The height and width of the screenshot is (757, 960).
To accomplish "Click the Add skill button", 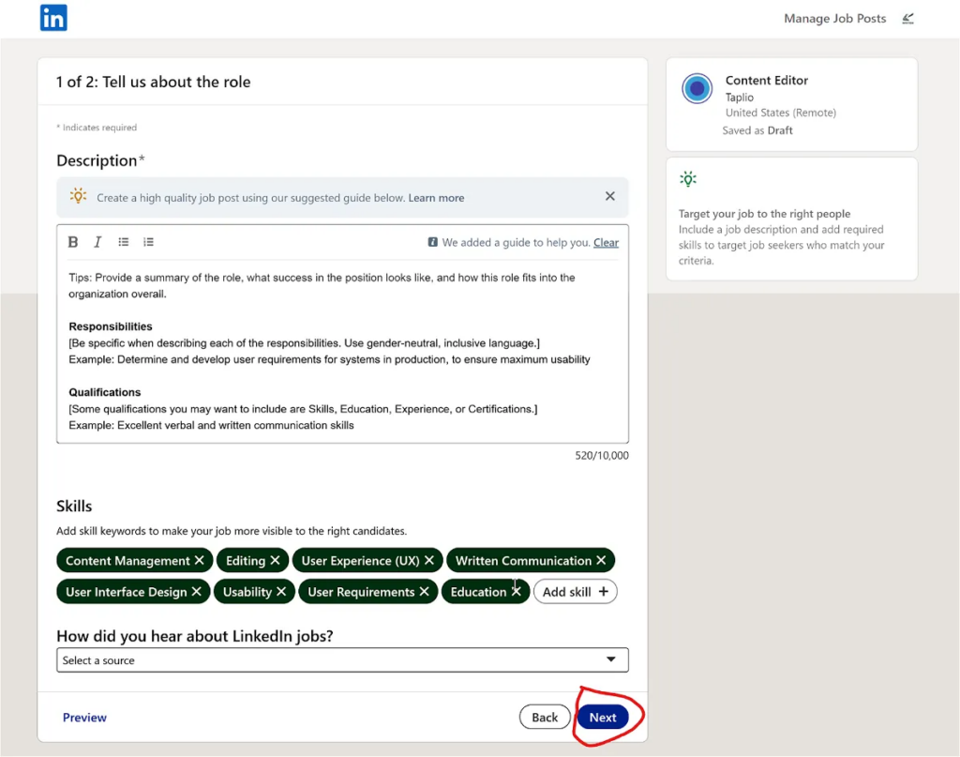I will tap(575, 592).
